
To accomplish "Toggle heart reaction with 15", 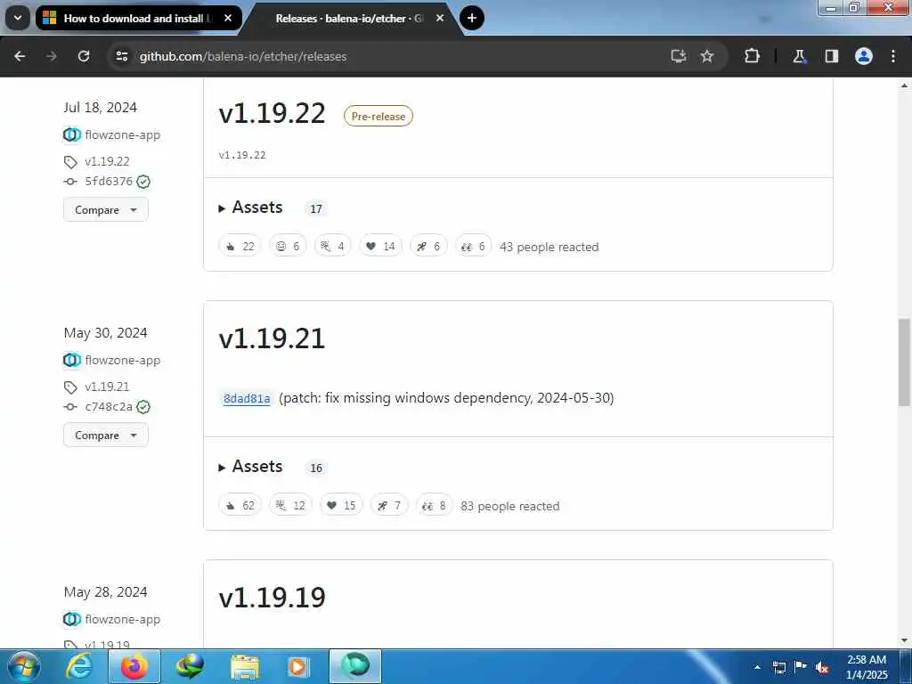I will tap(341, 506).
